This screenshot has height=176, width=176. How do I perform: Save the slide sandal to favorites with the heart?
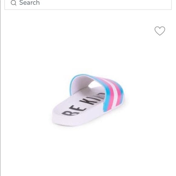[x=160, y=31]
